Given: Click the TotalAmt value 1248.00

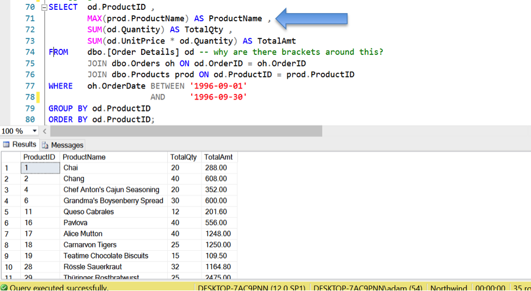Looking at the screenshot, I should coord(219,234).
